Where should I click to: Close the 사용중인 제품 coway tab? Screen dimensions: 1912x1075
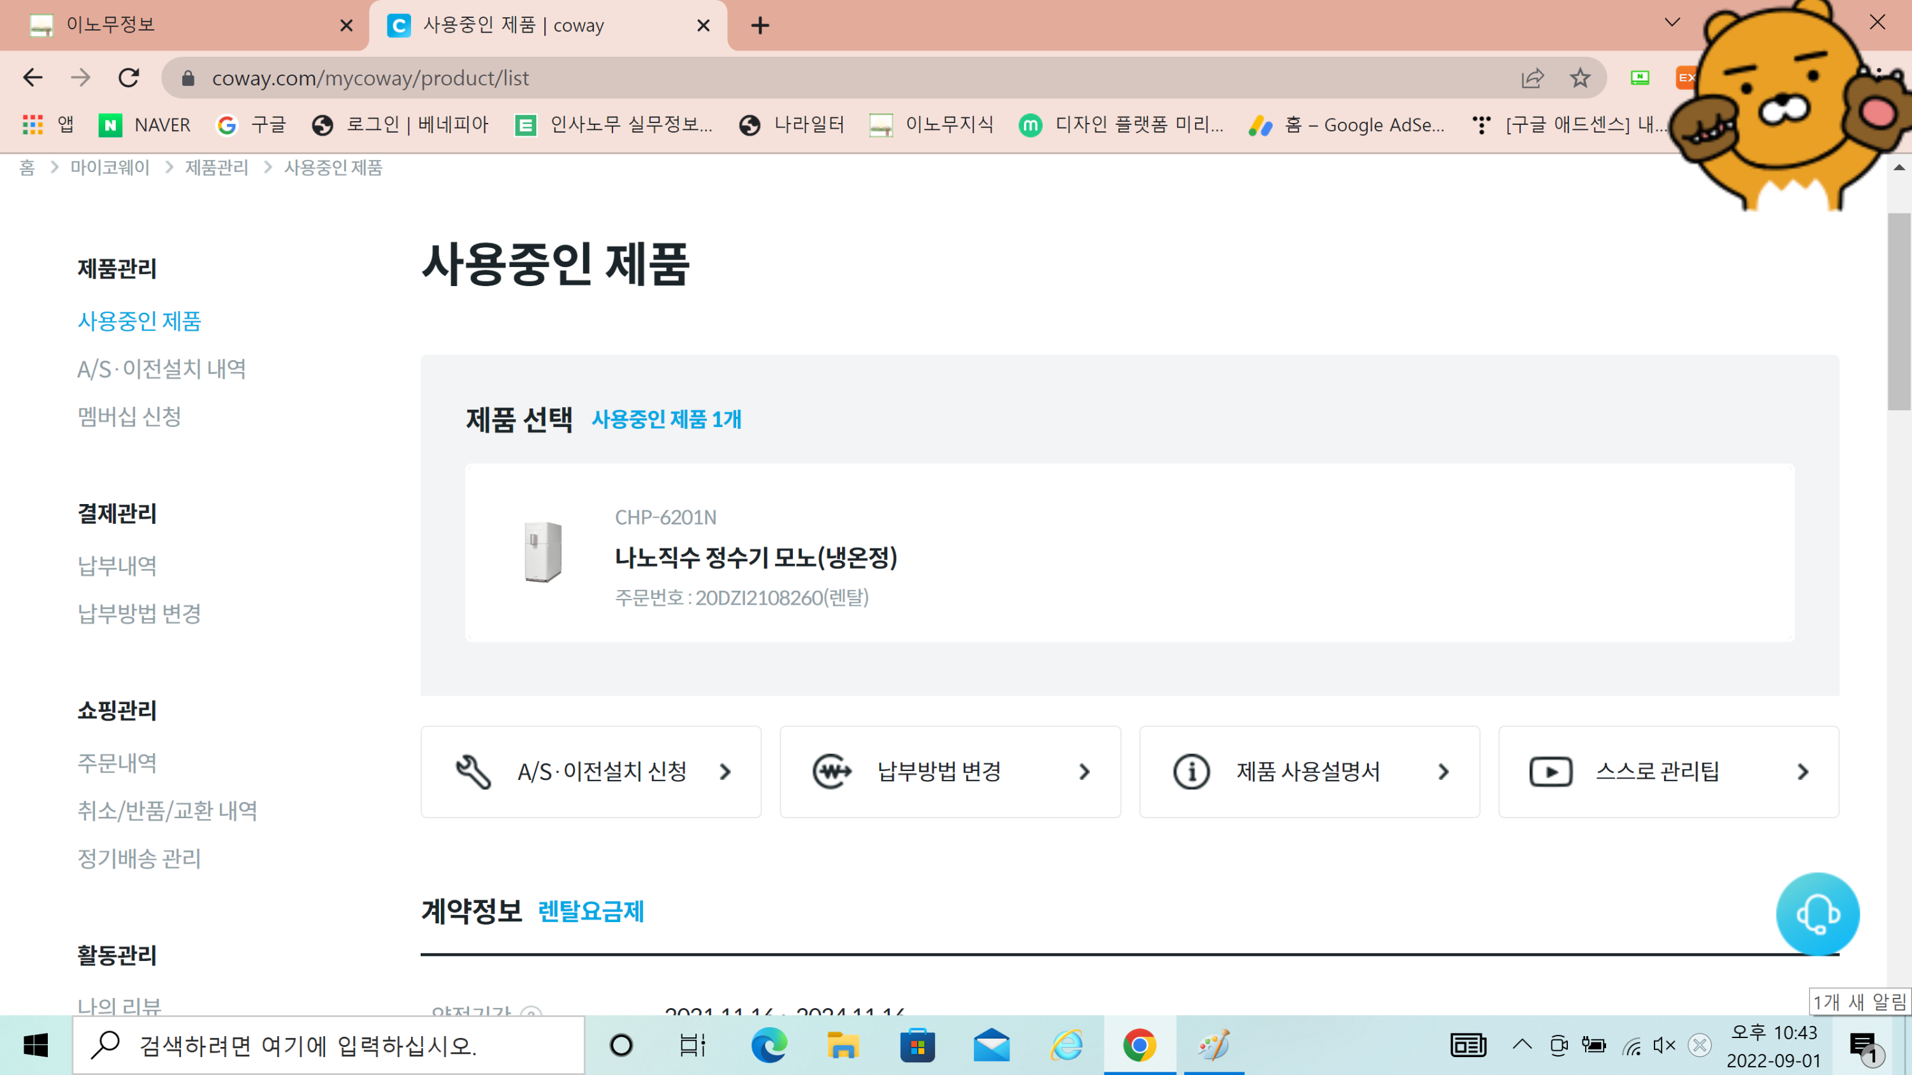704,26
